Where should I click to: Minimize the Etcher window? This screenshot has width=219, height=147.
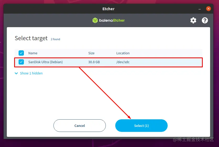(x=200, y=9)
